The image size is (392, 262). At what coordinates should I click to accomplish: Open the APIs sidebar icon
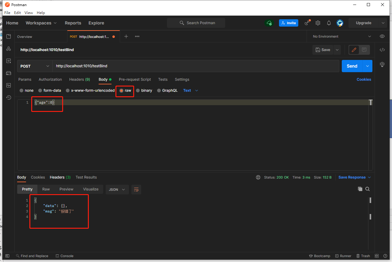9,49
